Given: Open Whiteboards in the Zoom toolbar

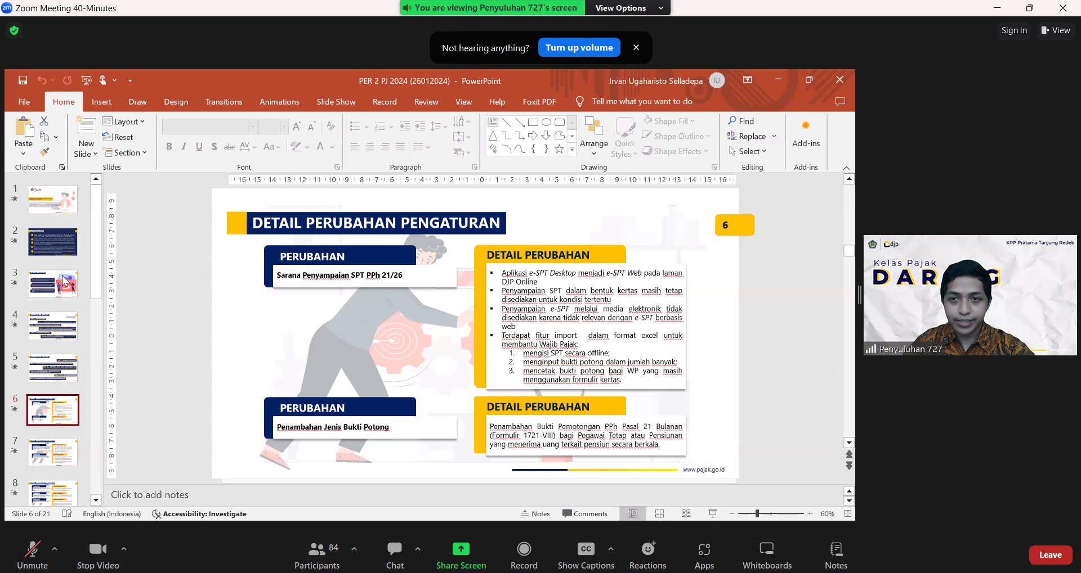Looking at the screenshot, I should [x=766, y=554].
